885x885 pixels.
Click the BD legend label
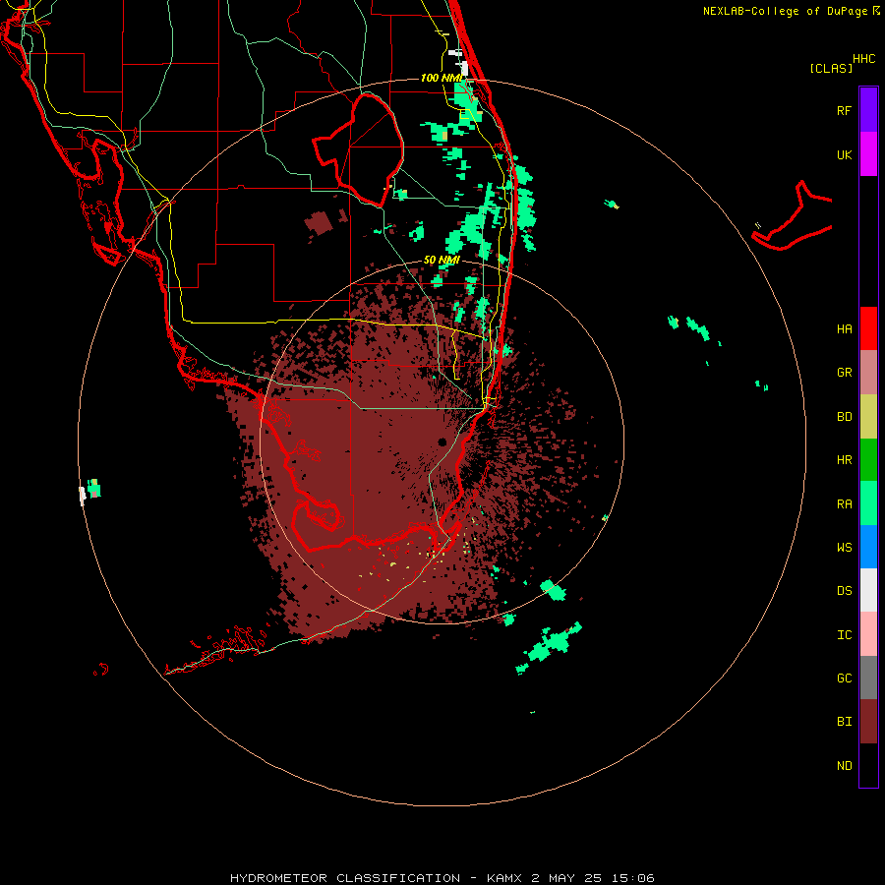pyautogui.click(x=844, y=417)
